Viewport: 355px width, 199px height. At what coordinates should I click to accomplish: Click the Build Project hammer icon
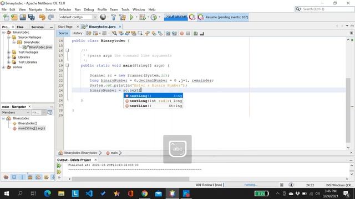click(x=113, y=17)
